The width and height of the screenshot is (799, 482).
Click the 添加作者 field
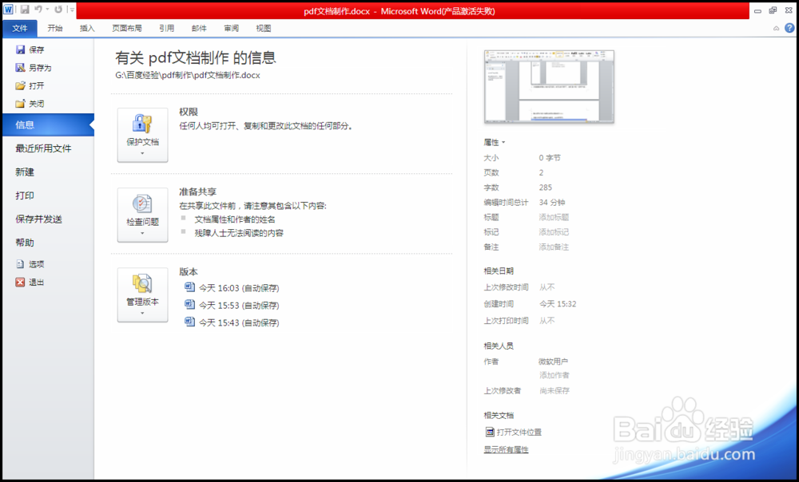555,375
